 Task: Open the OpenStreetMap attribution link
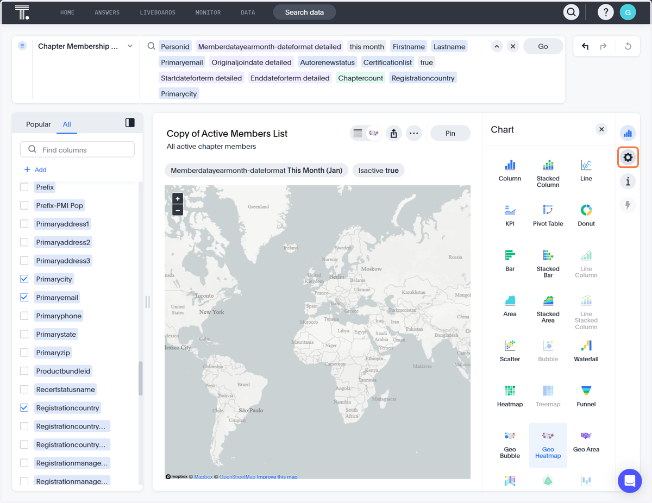[x=237, y=477]
